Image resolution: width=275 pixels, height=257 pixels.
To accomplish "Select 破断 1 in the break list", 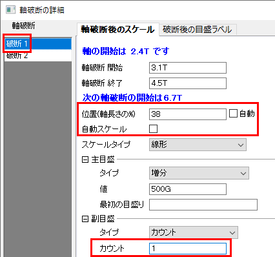I will [38, 44].
